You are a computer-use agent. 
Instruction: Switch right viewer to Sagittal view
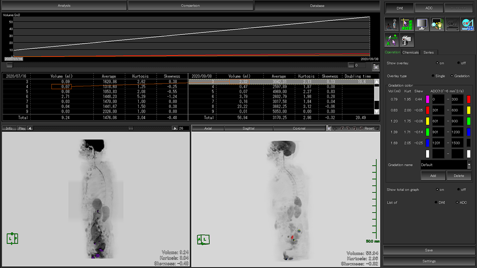click(x=249, y=128)
